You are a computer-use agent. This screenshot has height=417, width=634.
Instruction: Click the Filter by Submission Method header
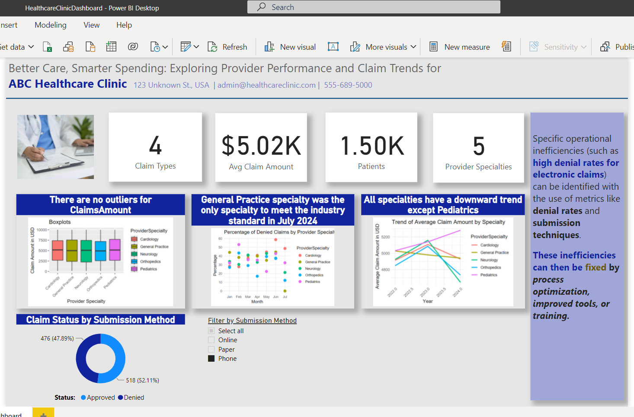pos(252,321)
